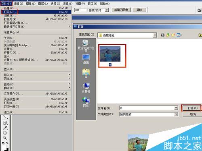Choose 打开智能对象 menu item
The width and height of the screenshot is (202, 151).
36,23
